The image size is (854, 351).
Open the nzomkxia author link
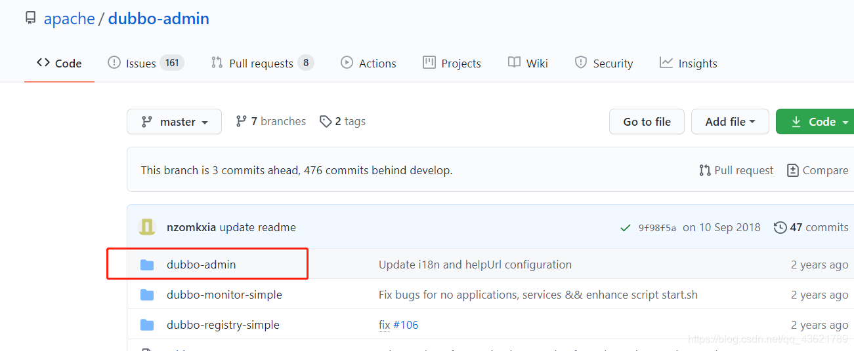pos(192,227)
